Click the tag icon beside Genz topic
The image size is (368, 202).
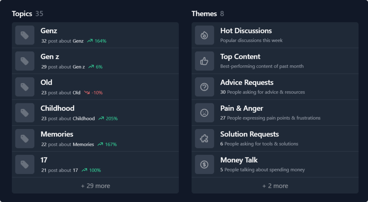coord(25,35)
